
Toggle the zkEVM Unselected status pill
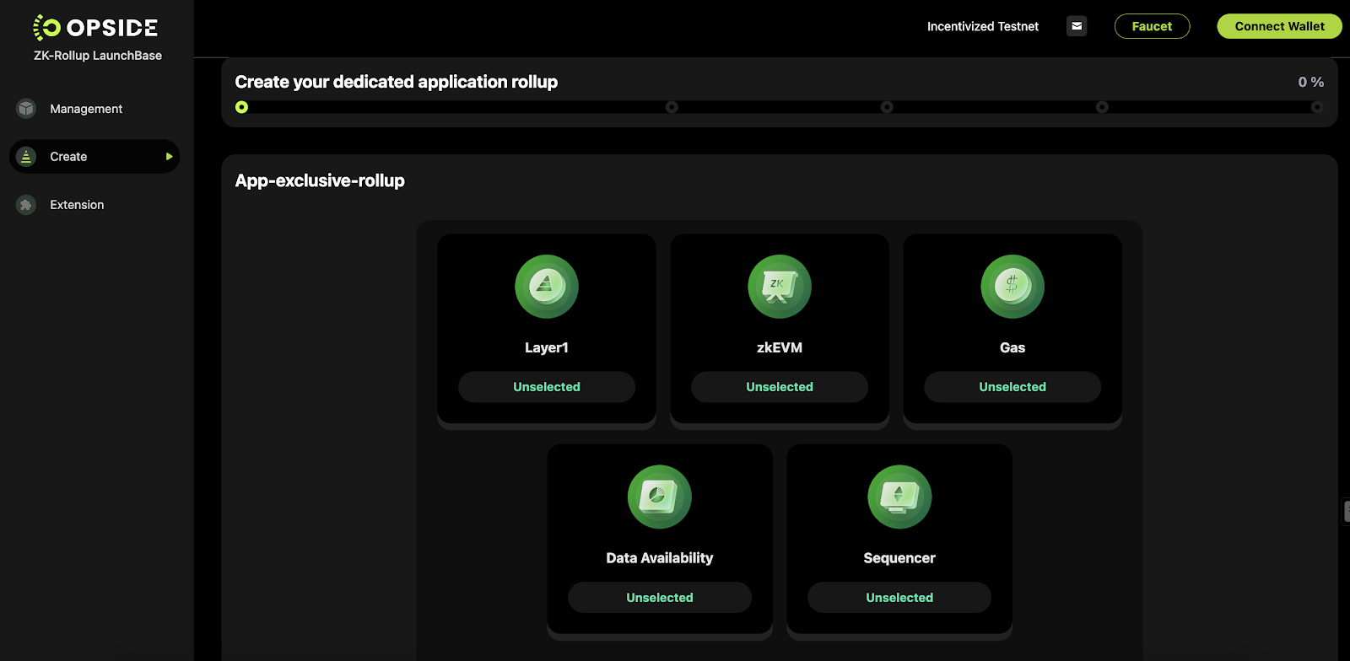click(780, 387)
